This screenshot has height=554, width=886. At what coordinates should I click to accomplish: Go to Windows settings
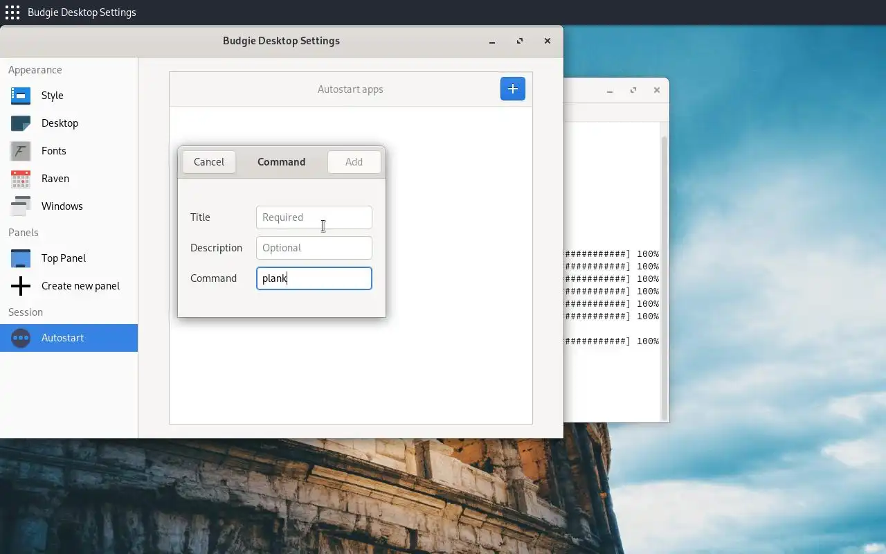[69, 206]
